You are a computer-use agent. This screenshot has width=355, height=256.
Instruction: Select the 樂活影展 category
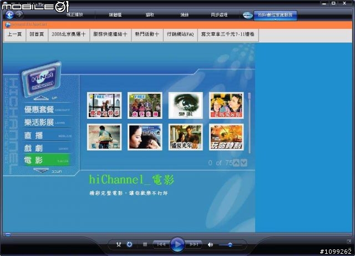[x=47, y=122]
